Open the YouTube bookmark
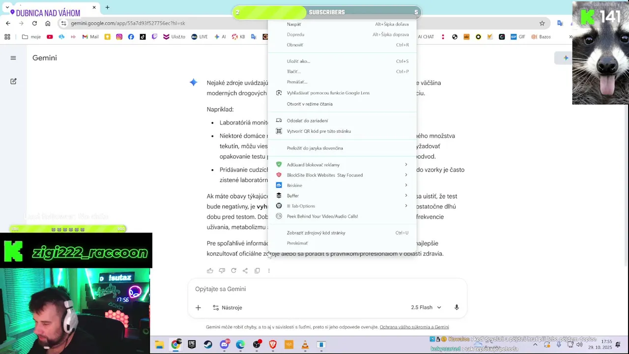This screenshot has height=354, width=629. point(50,37)
